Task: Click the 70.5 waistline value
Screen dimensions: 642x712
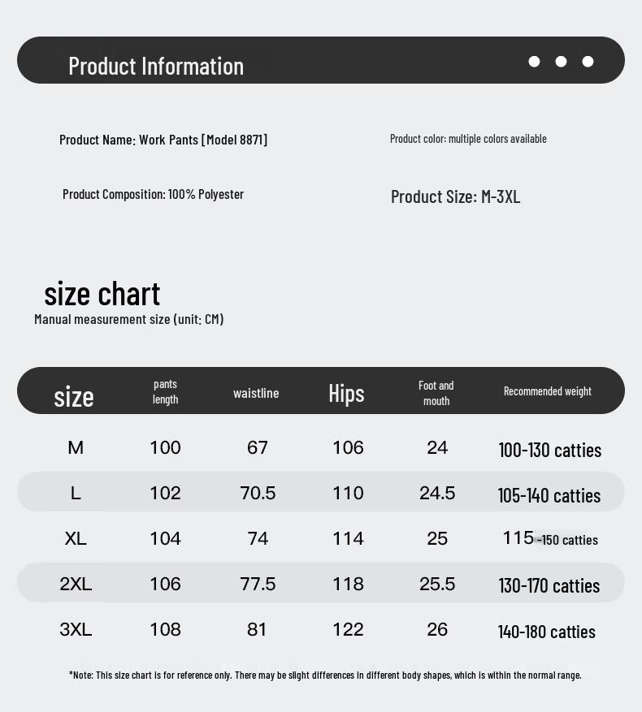Action: coord(258,493)
